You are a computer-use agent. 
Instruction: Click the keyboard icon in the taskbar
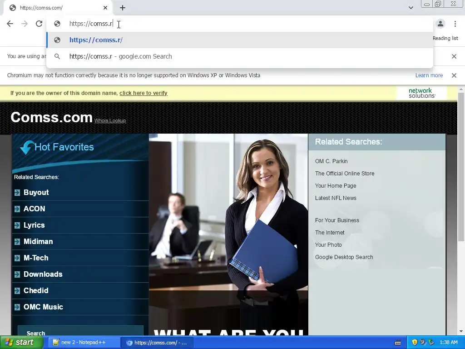click(x=398, y=343)
